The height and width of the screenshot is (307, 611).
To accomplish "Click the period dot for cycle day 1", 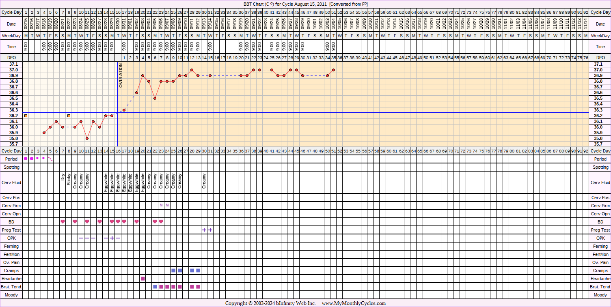I will pyautogui.click(x=26, y=159).
